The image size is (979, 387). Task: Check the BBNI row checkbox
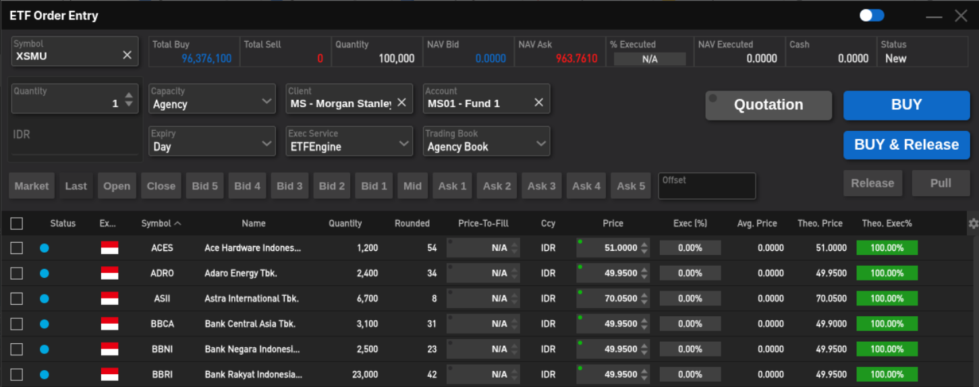17,349
